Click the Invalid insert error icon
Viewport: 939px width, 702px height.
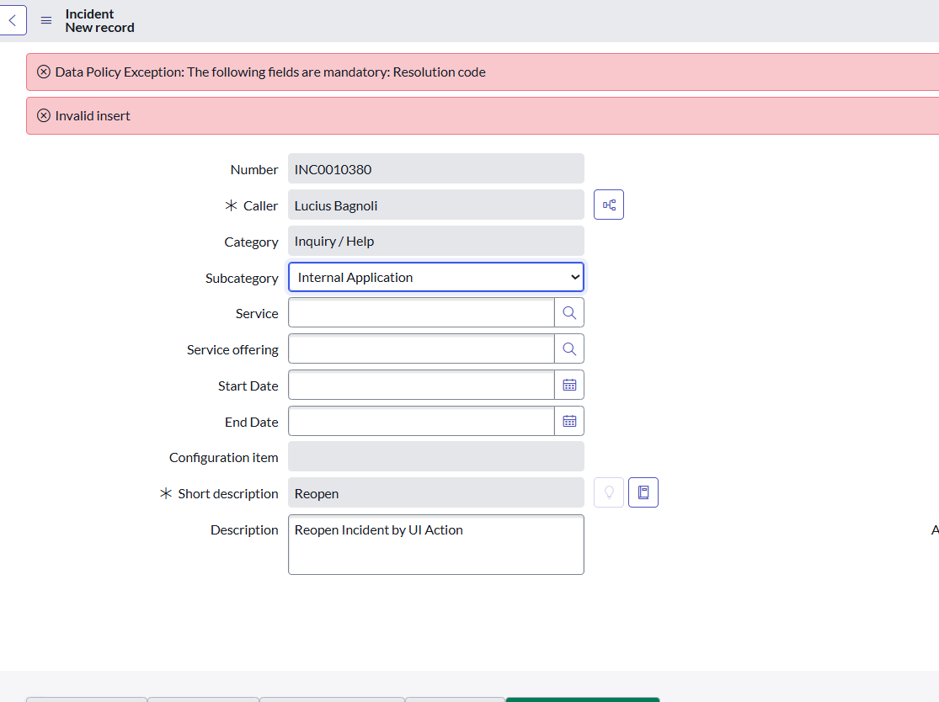[x=44, y=116]
